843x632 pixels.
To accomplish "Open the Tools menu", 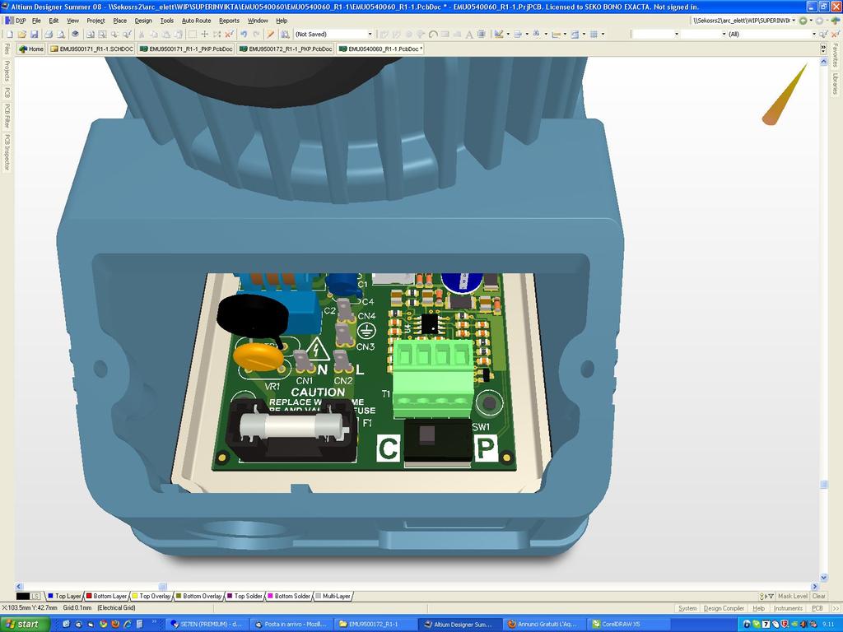I will (166, 21).
